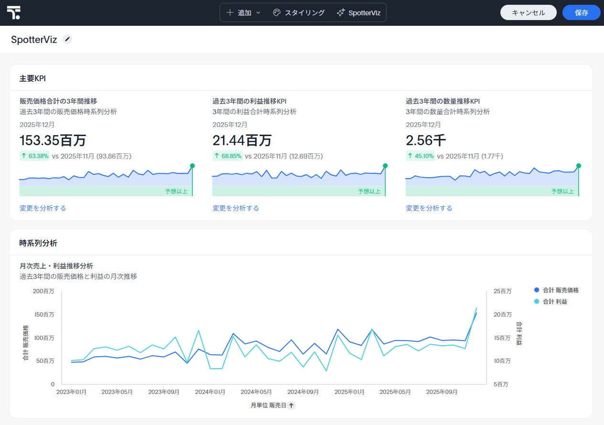Click the sparkle SpotterViz icon in toolbar
This screenshot has height=425, width=604.
pyautogui.click(x=340, y=13)
